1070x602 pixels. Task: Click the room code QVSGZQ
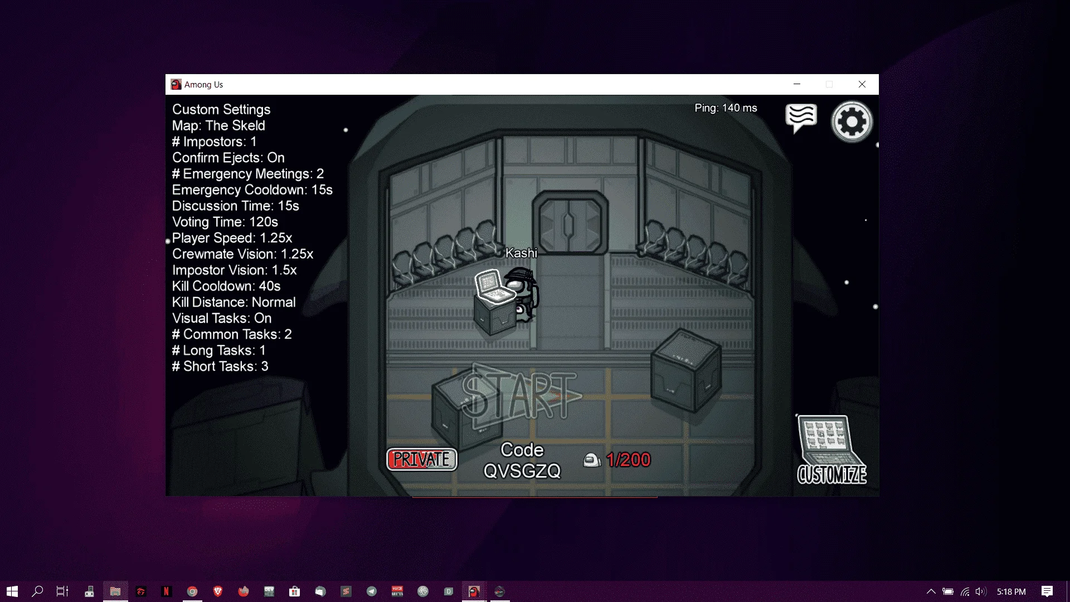pos(522,471)
